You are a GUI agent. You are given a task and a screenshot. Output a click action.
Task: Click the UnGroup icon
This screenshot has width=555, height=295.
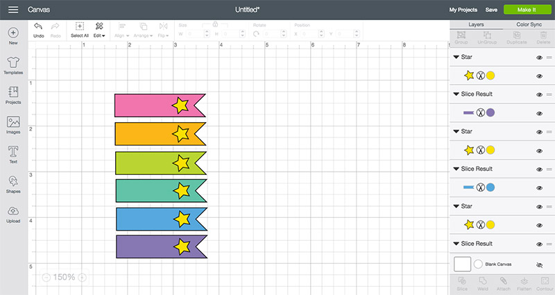point(488,35)
